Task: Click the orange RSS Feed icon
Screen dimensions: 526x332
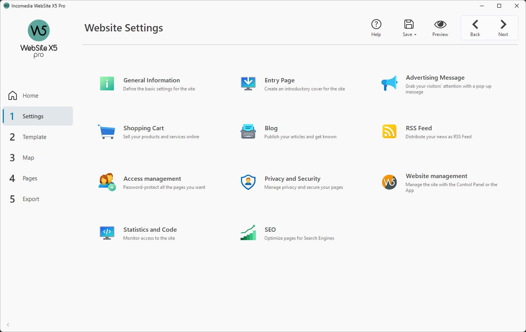Action: pos(389,131)
